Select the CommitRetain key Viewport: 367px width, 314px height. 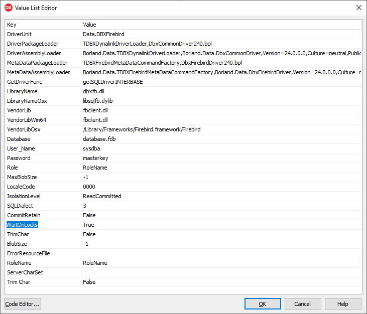(x=43, y=215)
